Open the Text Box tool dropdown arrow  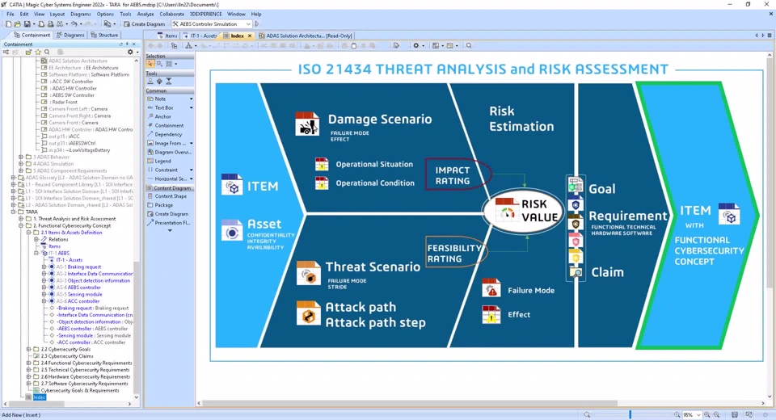pos(191,108)
